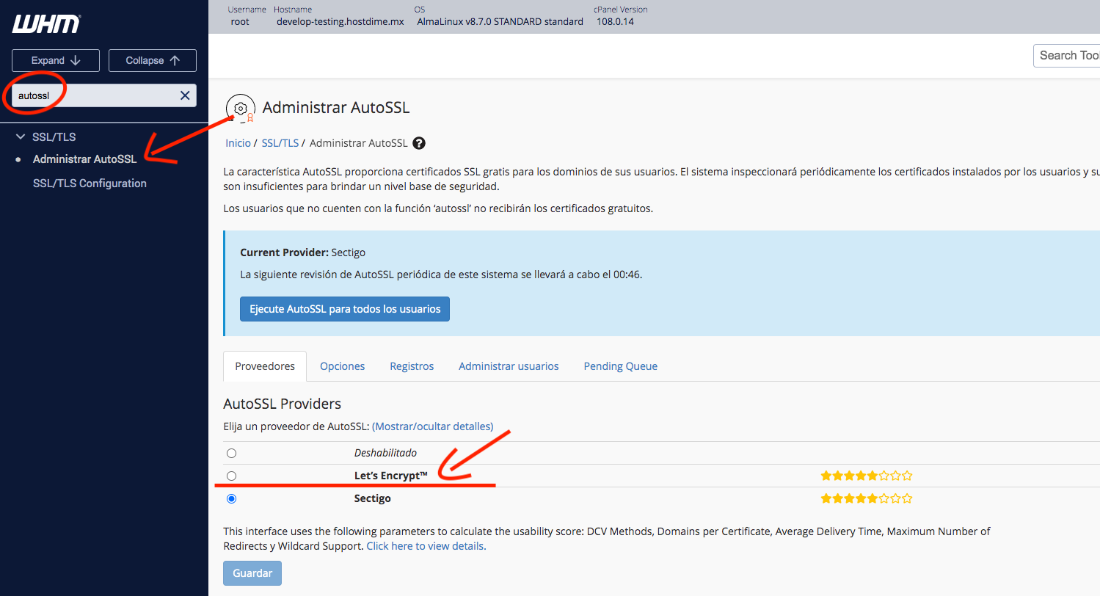This screenshot has width=1100, height=596.
Task: Click the Guardar button
Action: tap(252, 573)
